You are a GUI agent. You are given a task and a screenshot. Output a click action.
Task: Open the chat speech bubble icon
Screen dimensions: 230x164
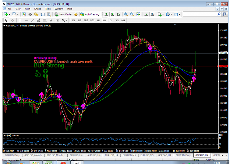click(224, 14)
